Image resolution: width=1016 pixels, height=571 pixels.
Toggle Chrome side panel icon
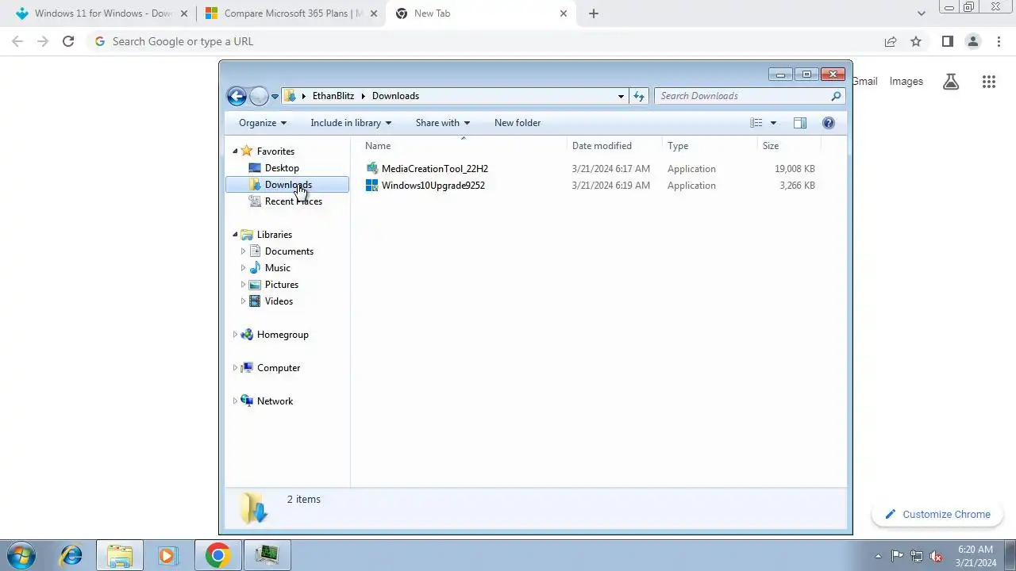pos(947,41)
